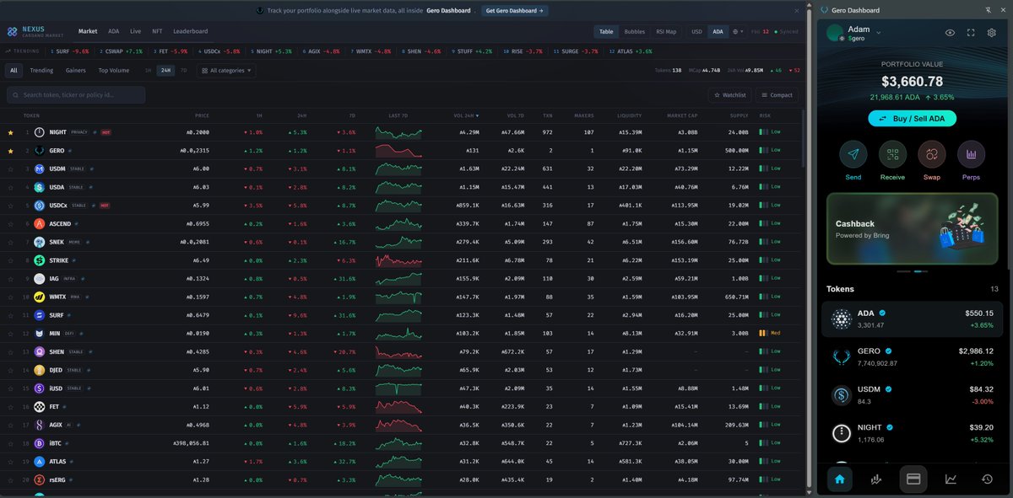Click the STRIKE token icon in table
Viewport: 1013px width, 498px height.
point(39,260)
